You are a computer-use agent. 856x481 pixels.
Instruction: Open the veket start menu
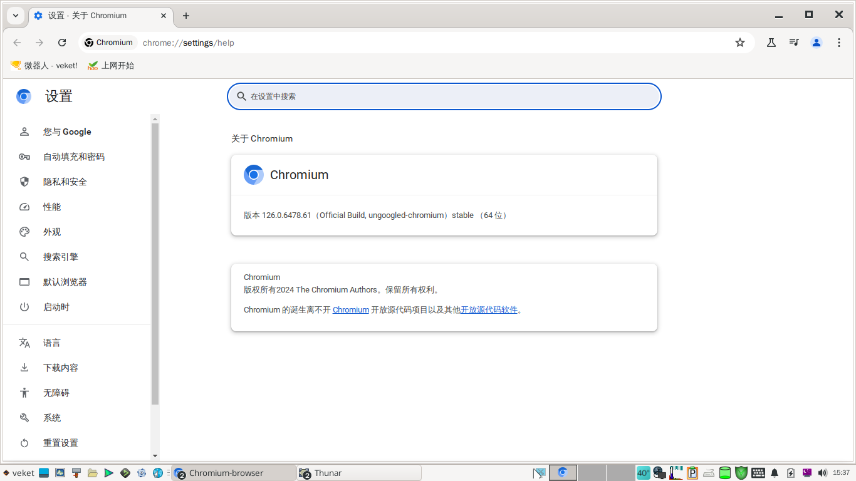tap(18, 473)
